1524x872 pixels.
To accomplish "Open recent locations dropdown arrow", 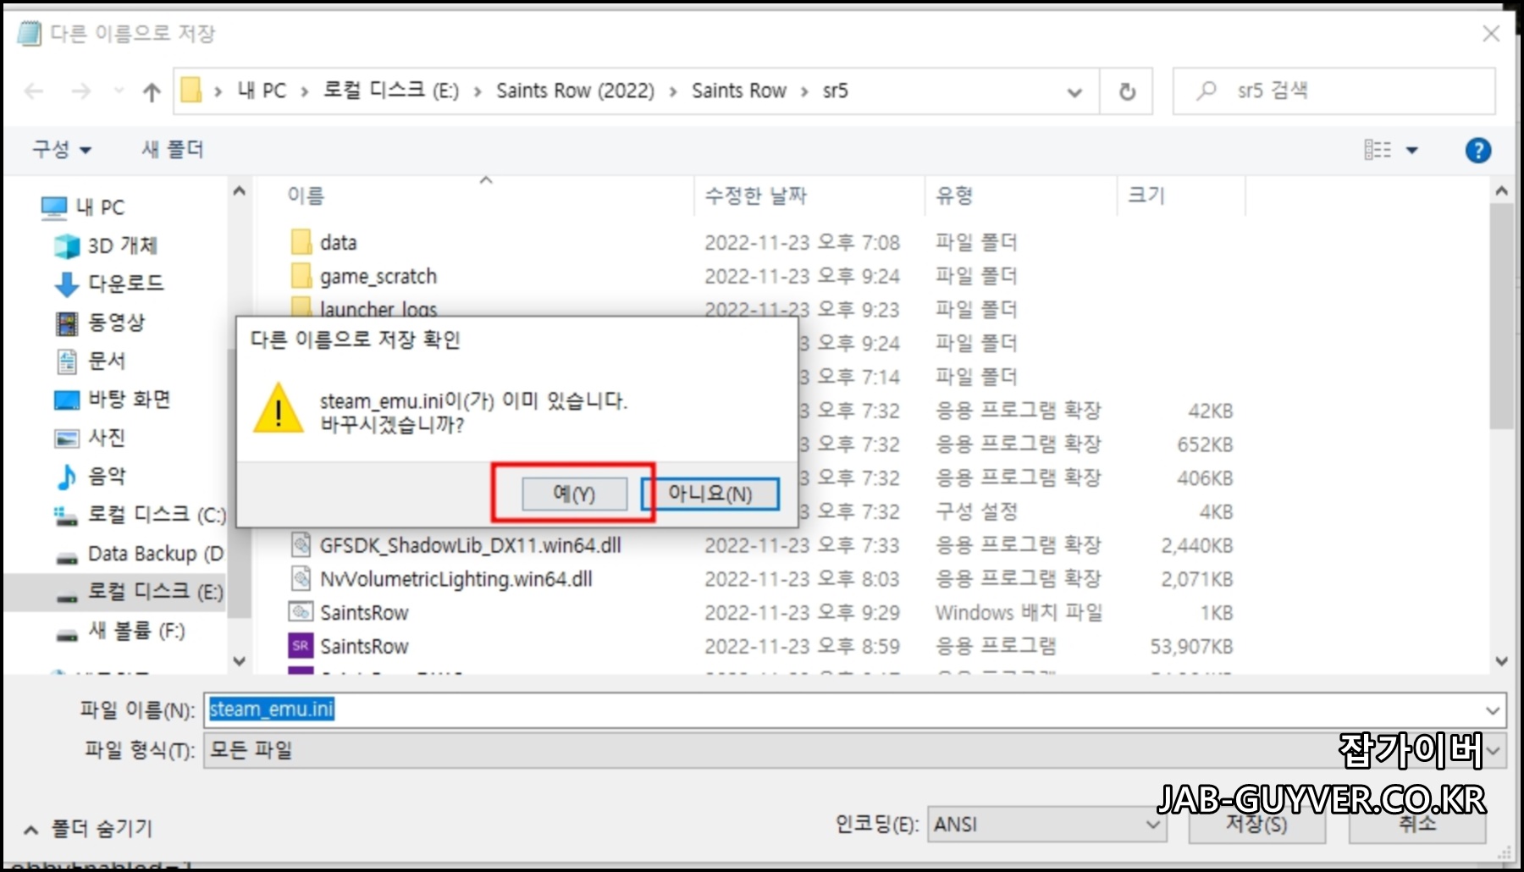I will click(1074, 91).
